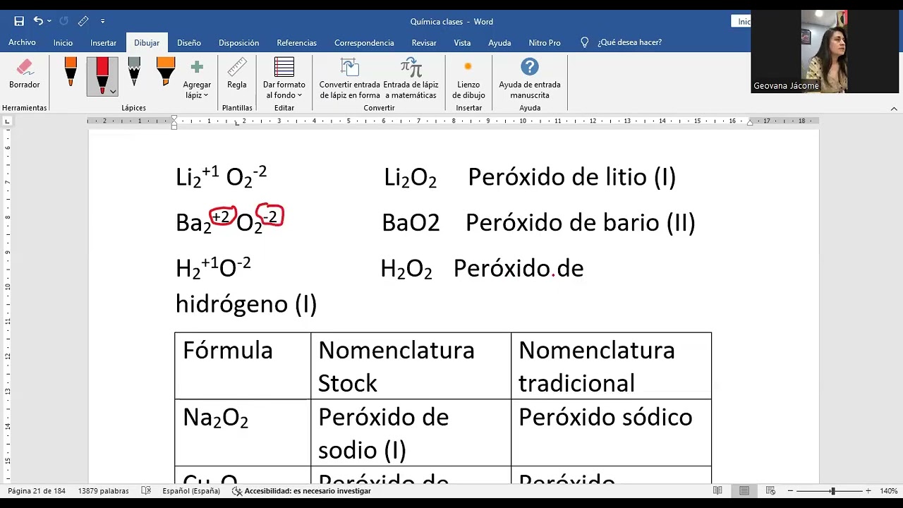Open the Ayuda tab

click(499, 42)
